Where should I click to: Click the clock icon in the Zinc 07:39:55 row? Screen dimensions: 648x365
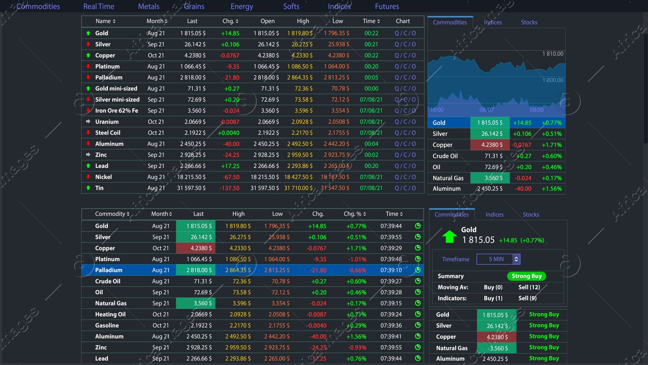coord(418,347)
